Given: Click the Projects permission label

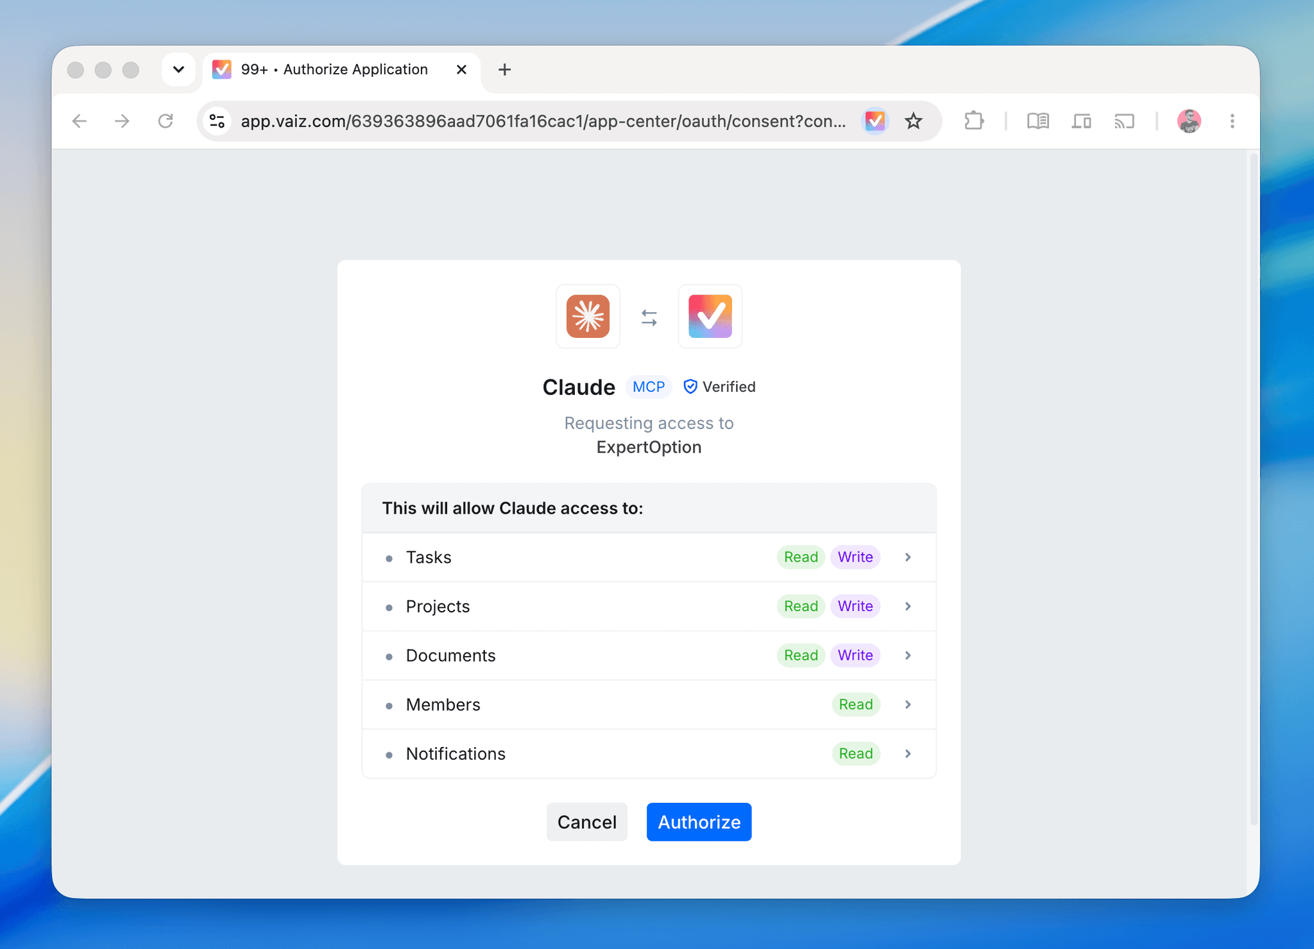Looking at the screenshot, I should point(438,607).
